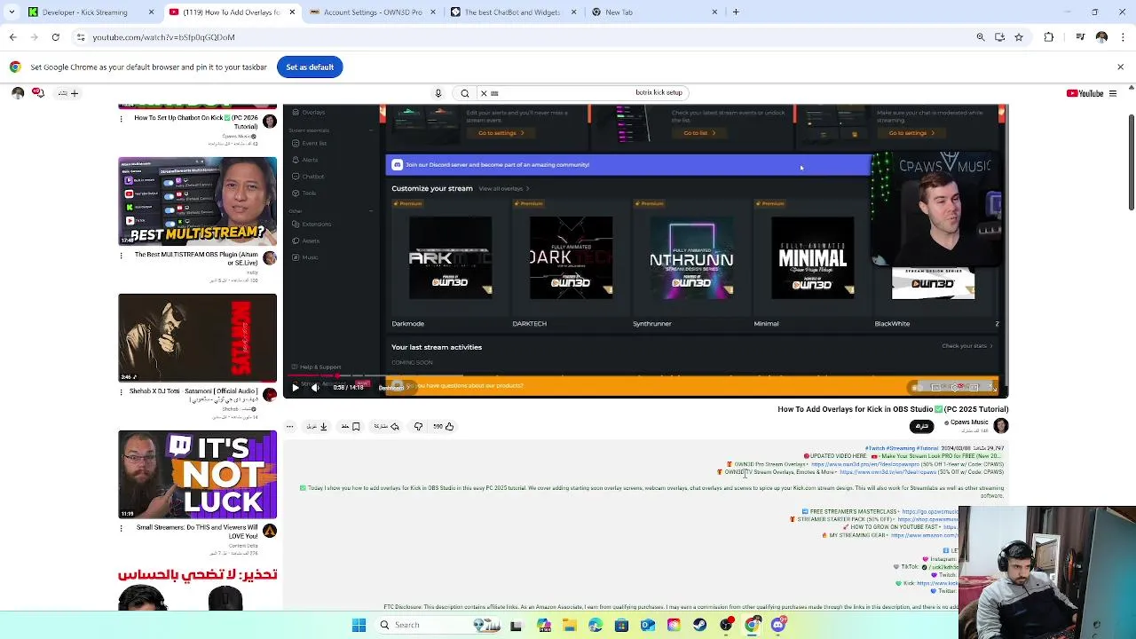Screen dimensions: 1136x639
Task: Enter fullscreen on the video player
Action: point(993,387)
